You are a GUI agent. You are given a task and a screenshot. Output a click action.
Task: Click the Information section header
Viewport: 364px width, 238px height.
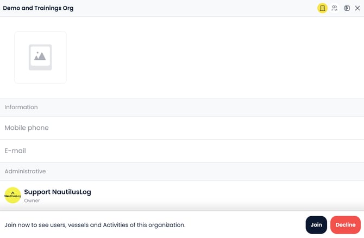[21, 107]
